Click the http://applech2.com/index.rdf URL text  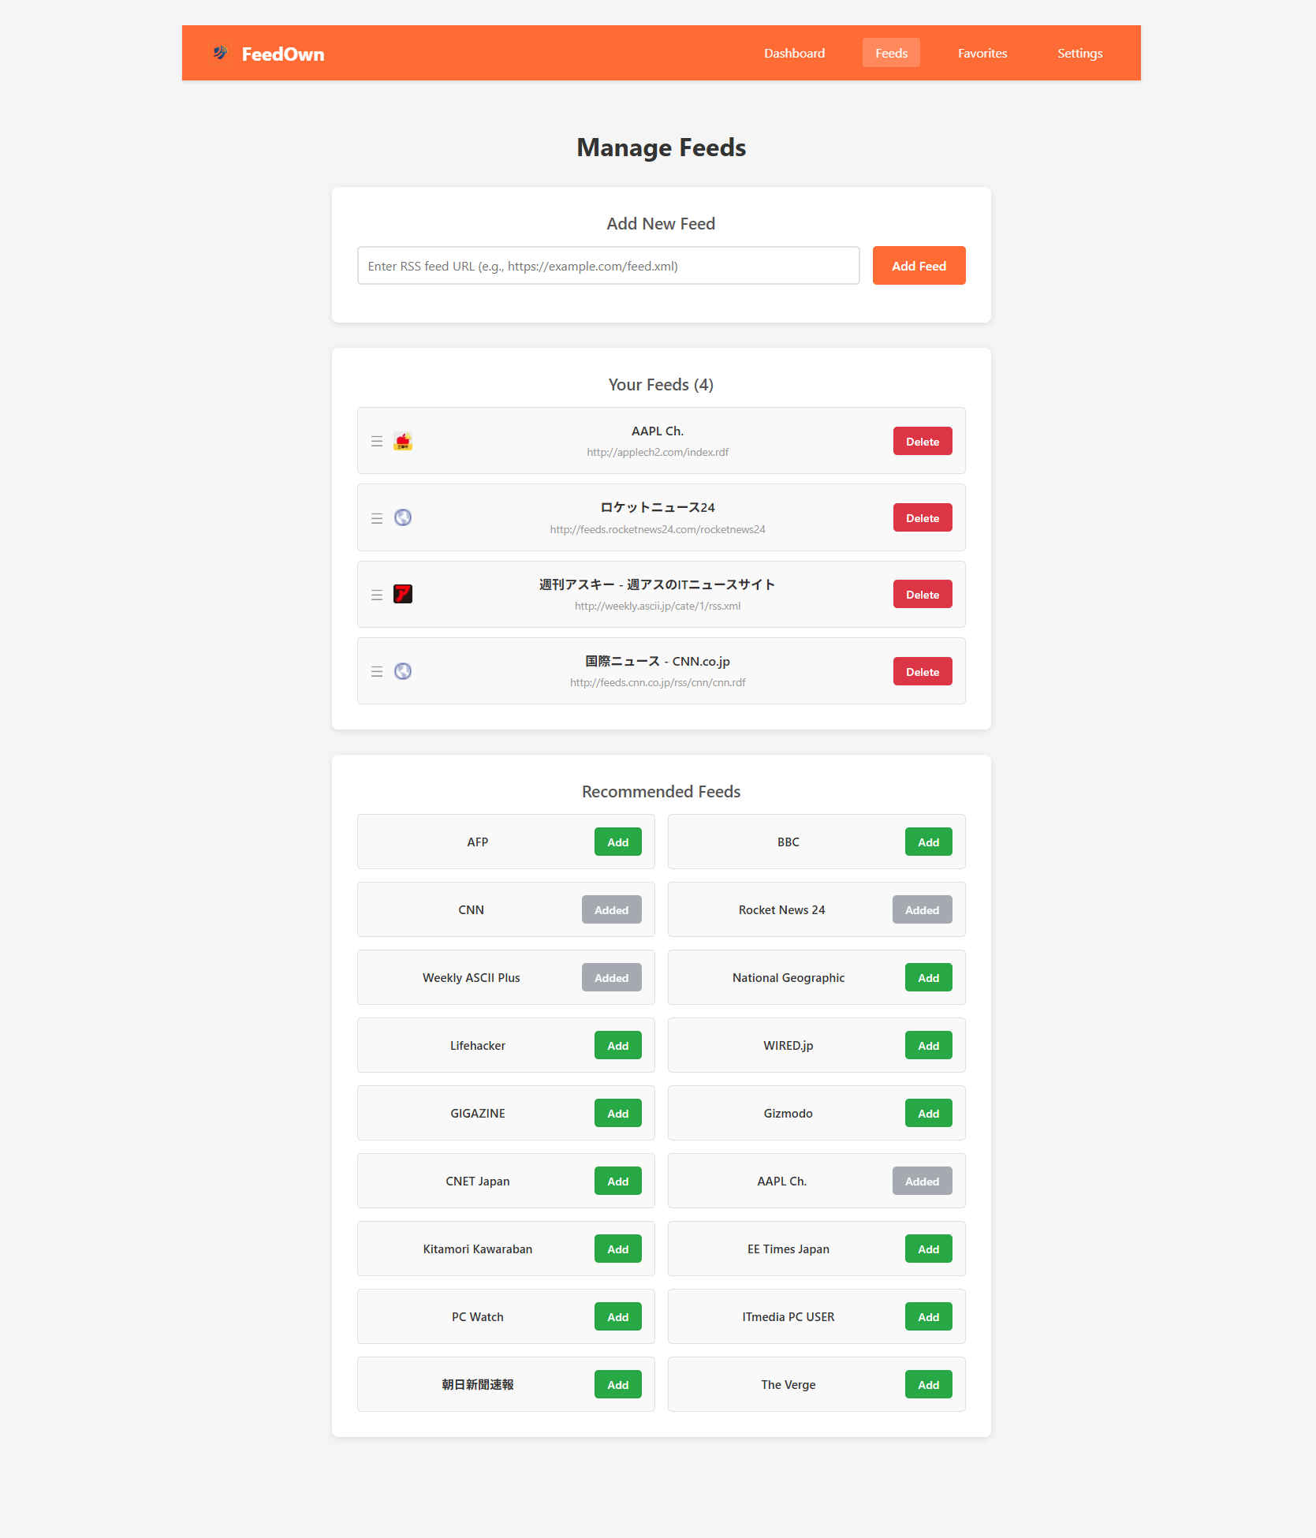click(x=658, y=453)
